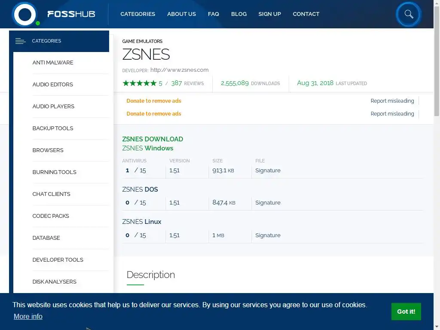440x330 pixels.
Task: Click the FossHub circular logo icon
Action: (24, 14)
